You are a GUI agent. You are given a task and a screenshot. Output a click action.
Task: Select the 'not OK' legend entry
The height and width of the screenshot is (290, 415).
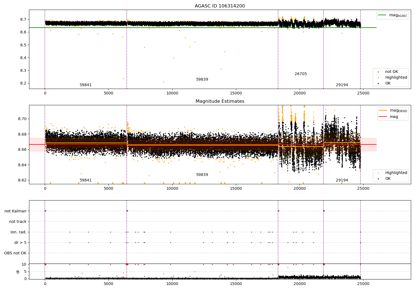click(x=391, y=72)
